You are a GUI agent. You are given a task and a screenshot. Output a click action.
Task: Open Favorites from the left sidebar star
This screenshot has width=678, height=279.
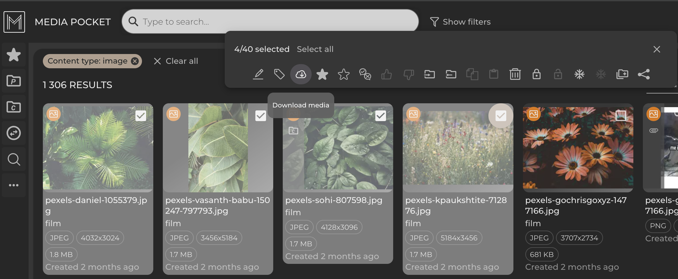[x=14, y=55]
